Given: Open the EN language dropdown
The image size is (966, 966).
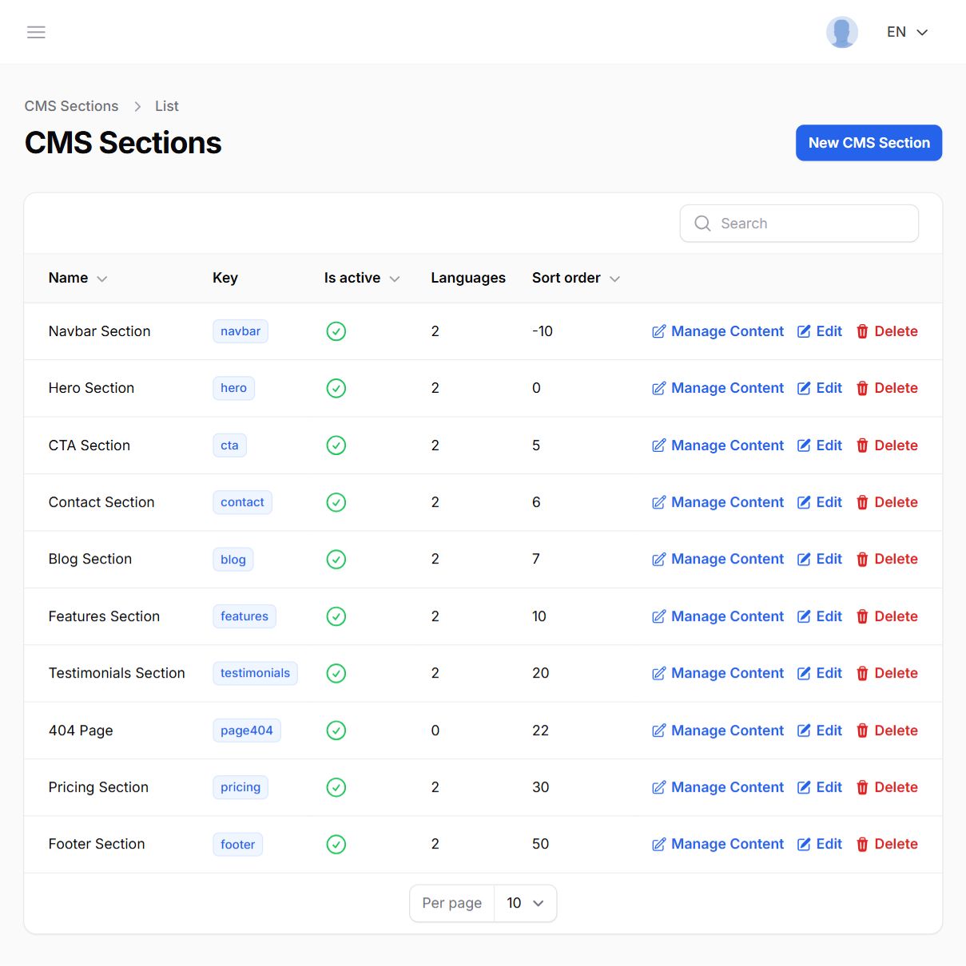Looking at the screenshot, I should (x=907, y=32).
